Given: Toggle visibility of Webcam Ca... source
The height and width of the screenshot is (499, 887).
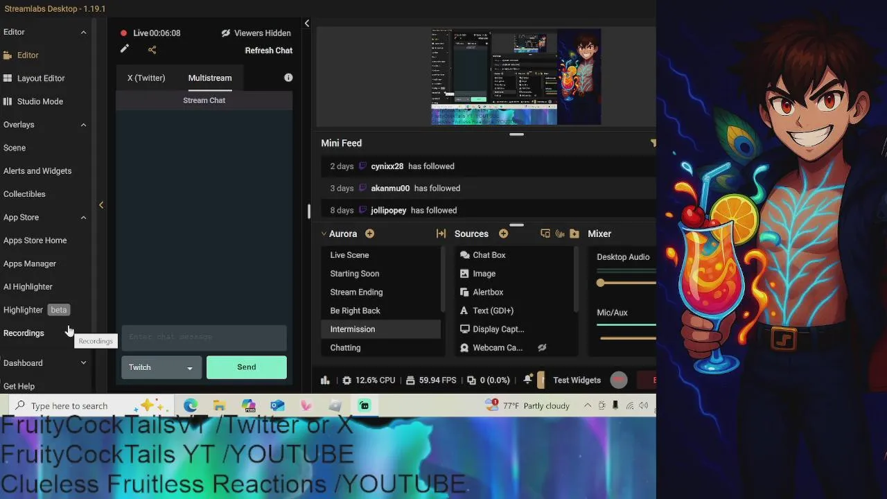Looking at the screenshot, I should [542, 348].
